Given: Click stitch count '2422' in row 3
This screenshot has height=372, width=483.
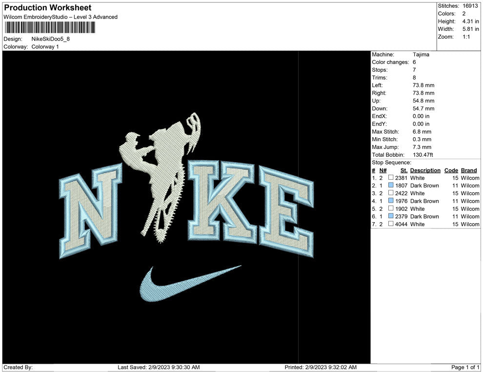Looking at the screenshot, I should coord(402,193).
